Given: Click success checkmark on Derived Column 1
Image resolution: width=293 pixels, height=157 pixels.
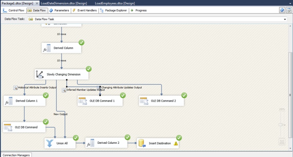Looking at the screenshot, I should 46,95.
